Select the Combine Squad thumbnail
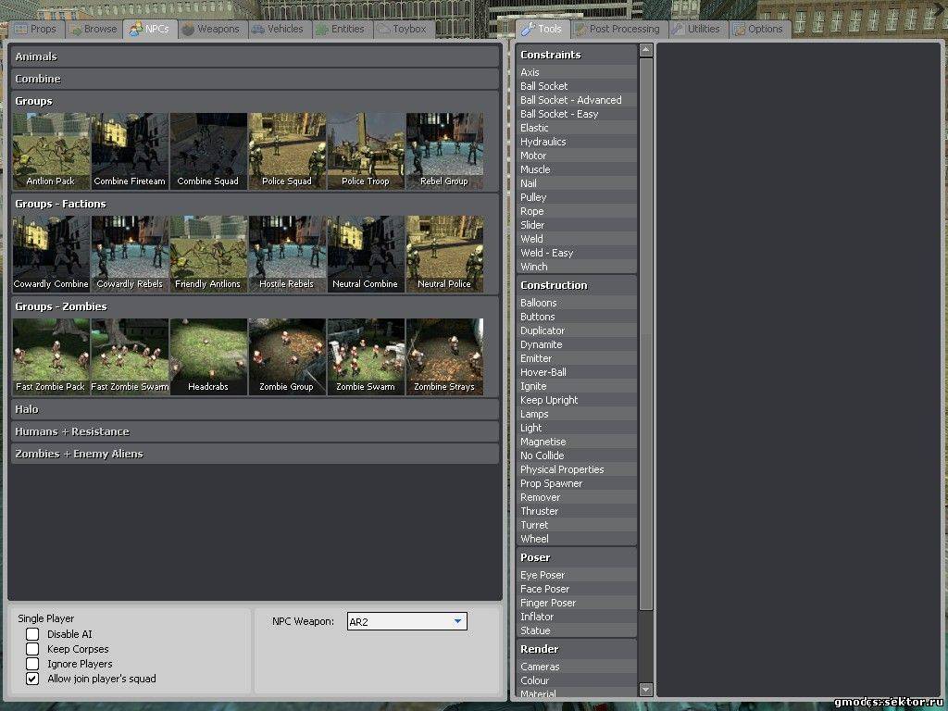Screen dimensions: 948x711 pyautogui.click(x=208, y=151)
